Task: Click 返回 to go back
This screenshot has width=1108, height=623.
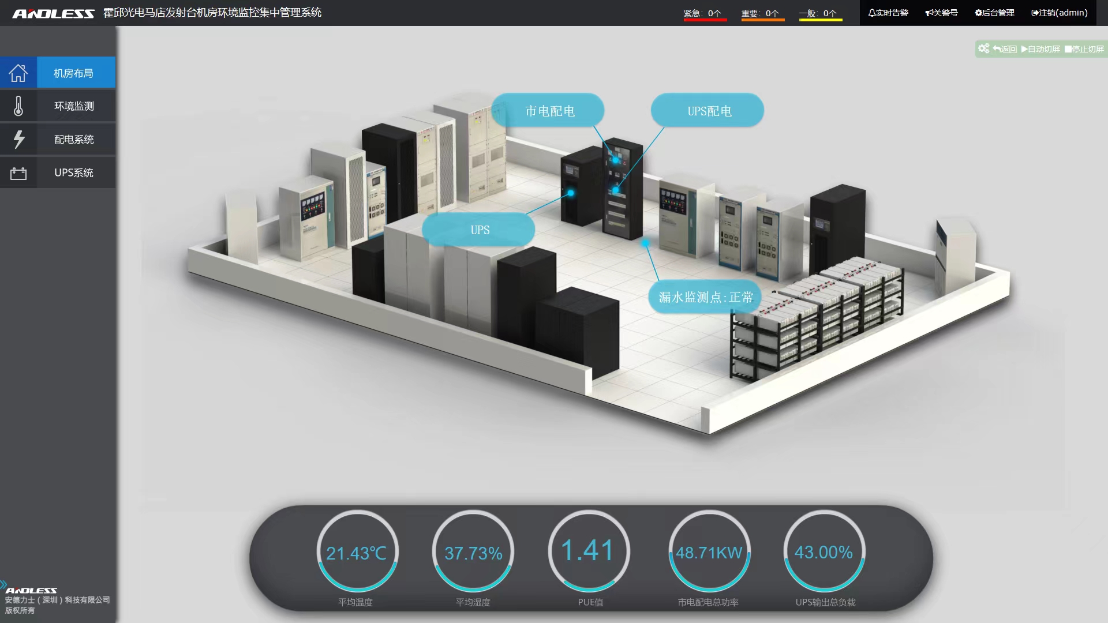Action: 1005,49
